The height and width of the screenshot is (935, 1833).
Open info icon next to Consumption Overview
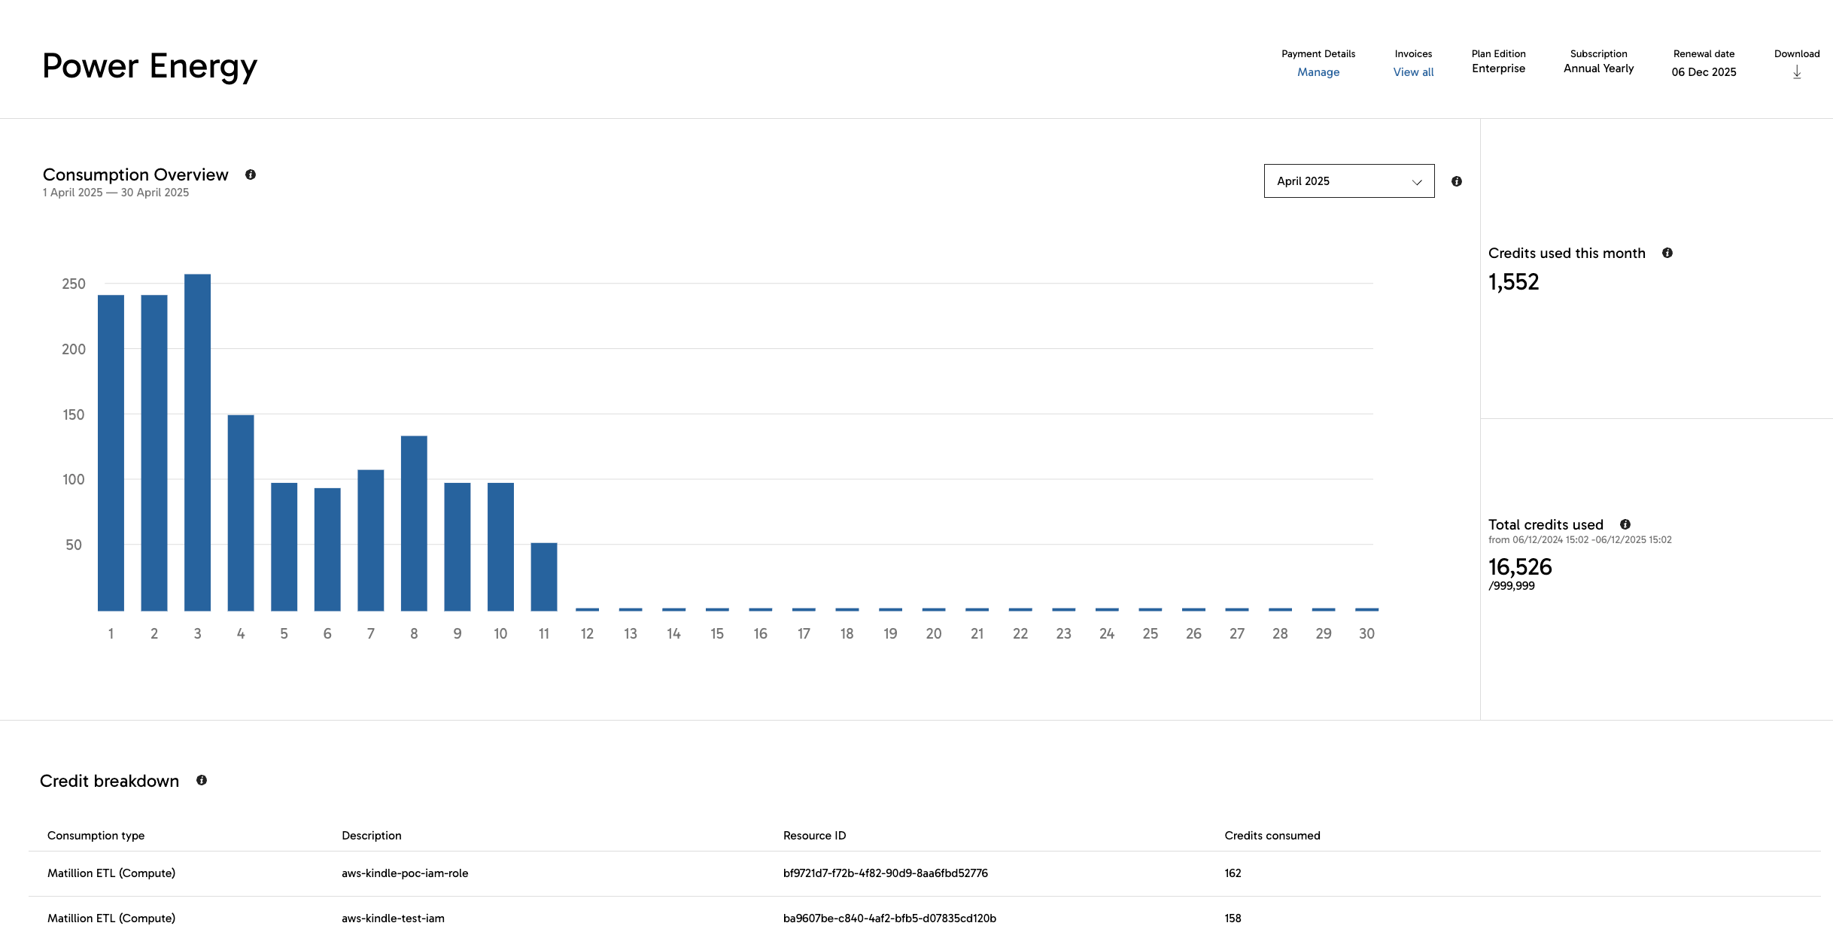251,175
